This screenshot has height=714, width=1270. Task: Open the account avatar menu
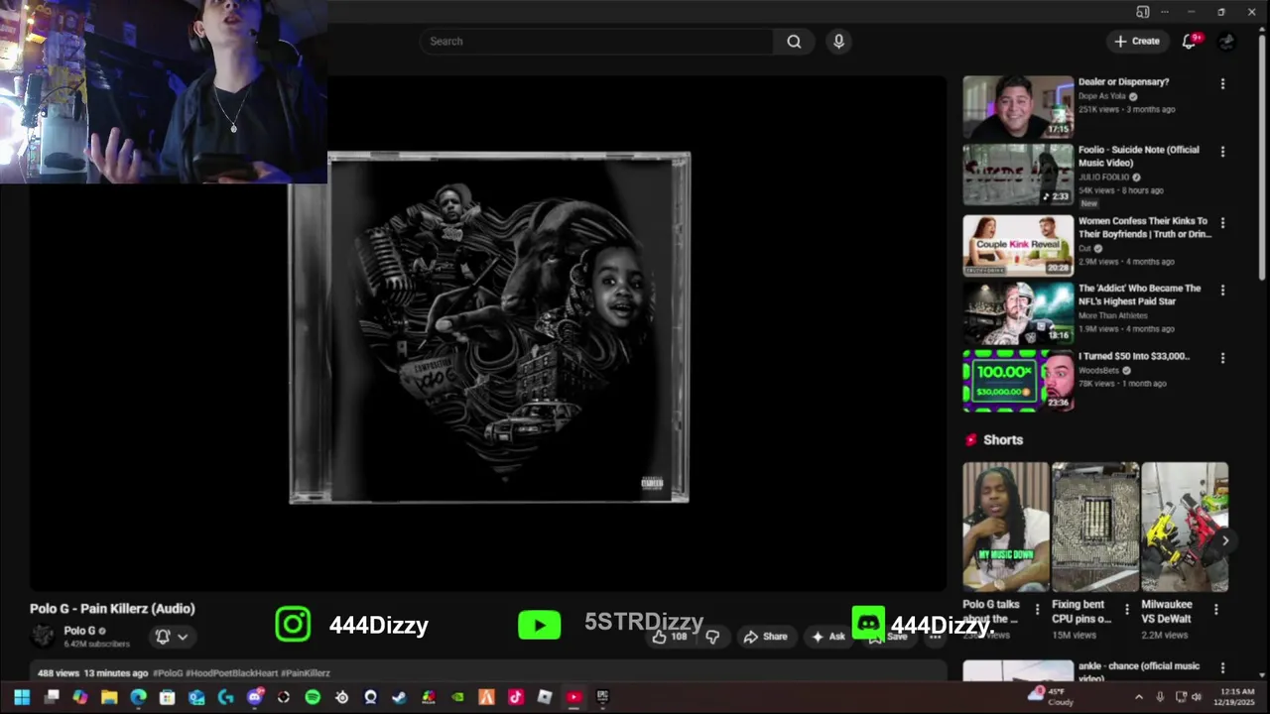[1227, 41]
